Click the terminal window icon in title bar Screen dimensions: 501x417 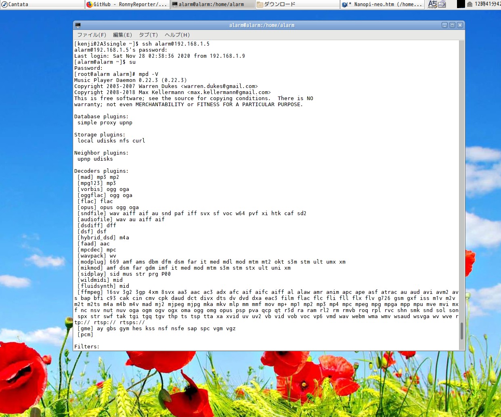click(78, 25)
